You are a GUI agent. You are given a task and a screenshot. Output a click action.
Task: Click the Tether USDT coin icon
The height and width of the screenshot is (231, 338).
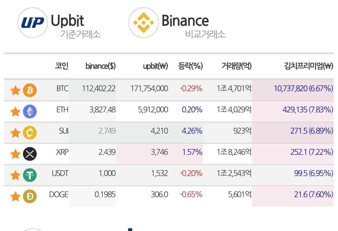tap(30, 175)
